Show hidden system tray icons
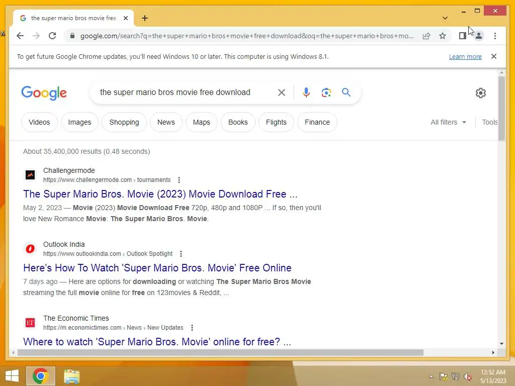Viewport: 515px width, 386px height. click(x=431, y=376)
